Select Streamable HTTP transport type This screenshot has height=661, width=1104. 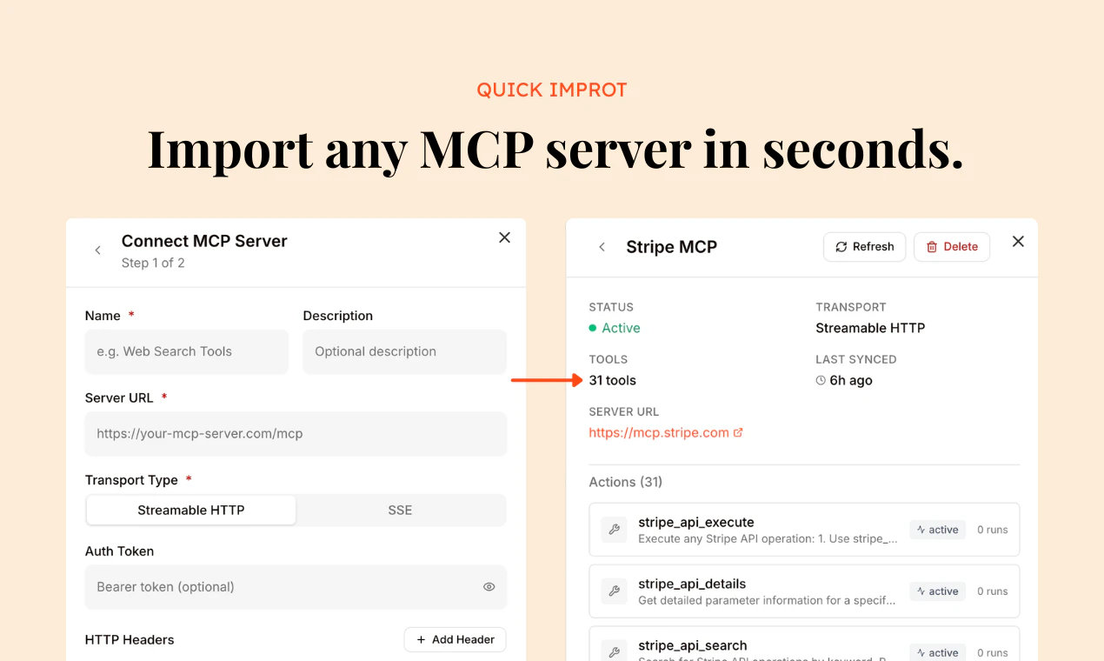(191, 511)
